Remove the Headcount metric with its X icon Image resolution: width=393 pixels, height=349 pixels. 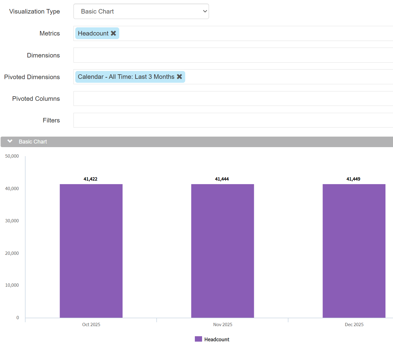tap(113, 33)
